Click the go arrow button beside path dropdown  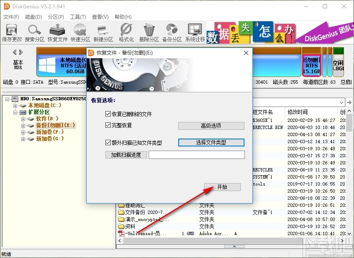coord(349,102)
